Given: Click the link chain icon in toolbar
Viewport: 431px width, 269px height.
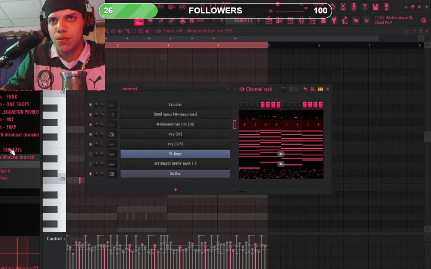Looking at the screenshot, I should click(x=171, y=21).
